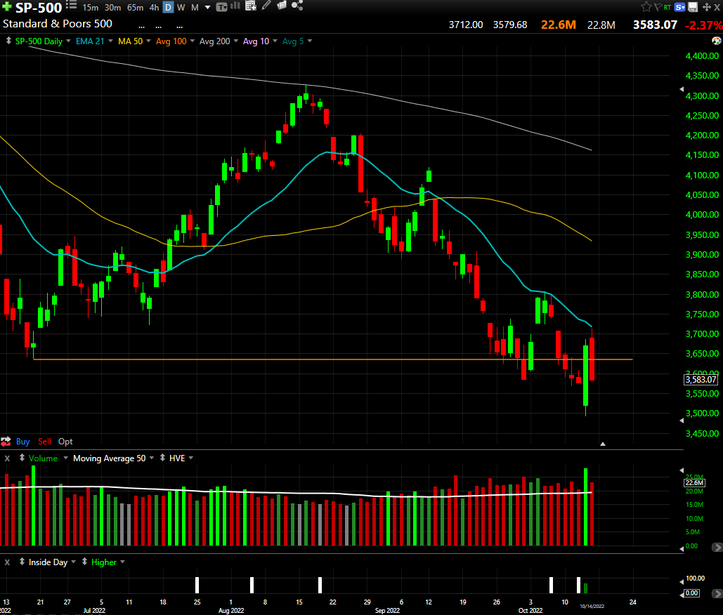
Task: Open the T text template dropdown icon
Action: pyautogui.click(x=222, y=7)
